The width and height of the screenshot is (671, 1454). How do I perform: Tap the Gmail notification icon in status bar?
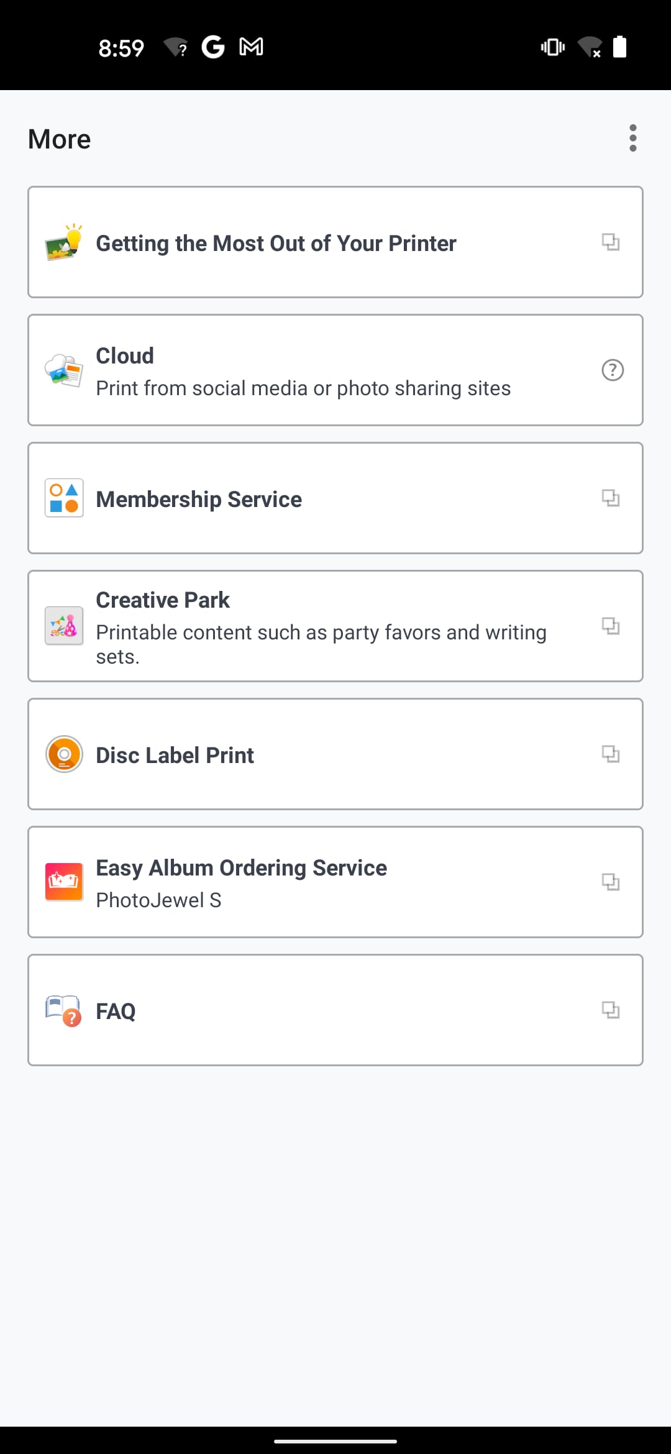(x=251, y=47)
